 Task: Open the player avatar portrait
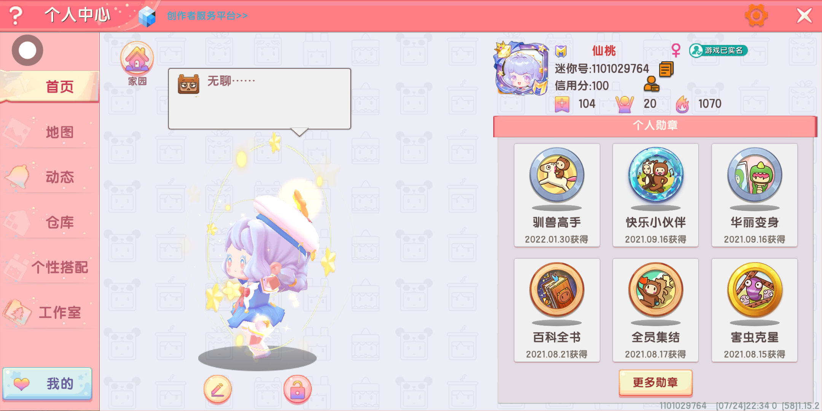click(521, 68)
